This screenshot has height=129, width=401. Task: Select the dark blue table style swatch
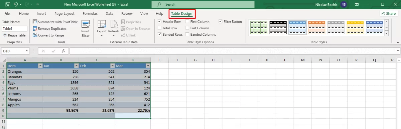374,28
